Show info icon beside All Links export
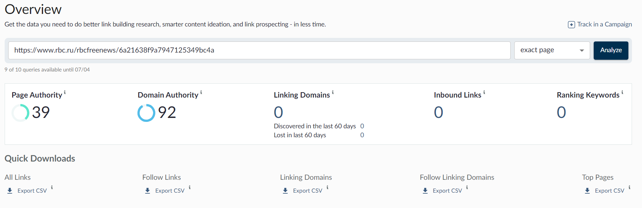The width and height of the screenshot is (642, 208). coord(52,187)
